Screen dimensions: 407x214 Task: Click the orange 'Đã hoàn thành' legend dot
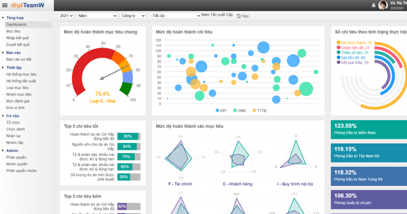pos(338,43)
